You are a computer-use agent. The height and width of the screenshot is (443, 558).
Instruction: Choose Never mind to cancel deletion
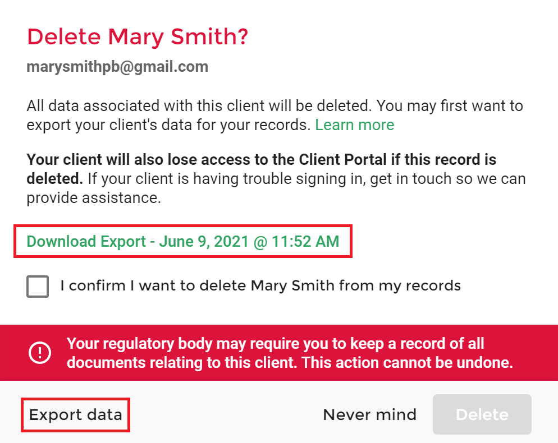pyautogui.click(x=370, y=414)
